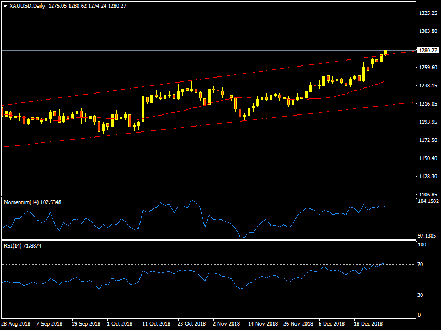Click the RSI(14) indicator label
The image size is (441, 330).
coord(23,246)
